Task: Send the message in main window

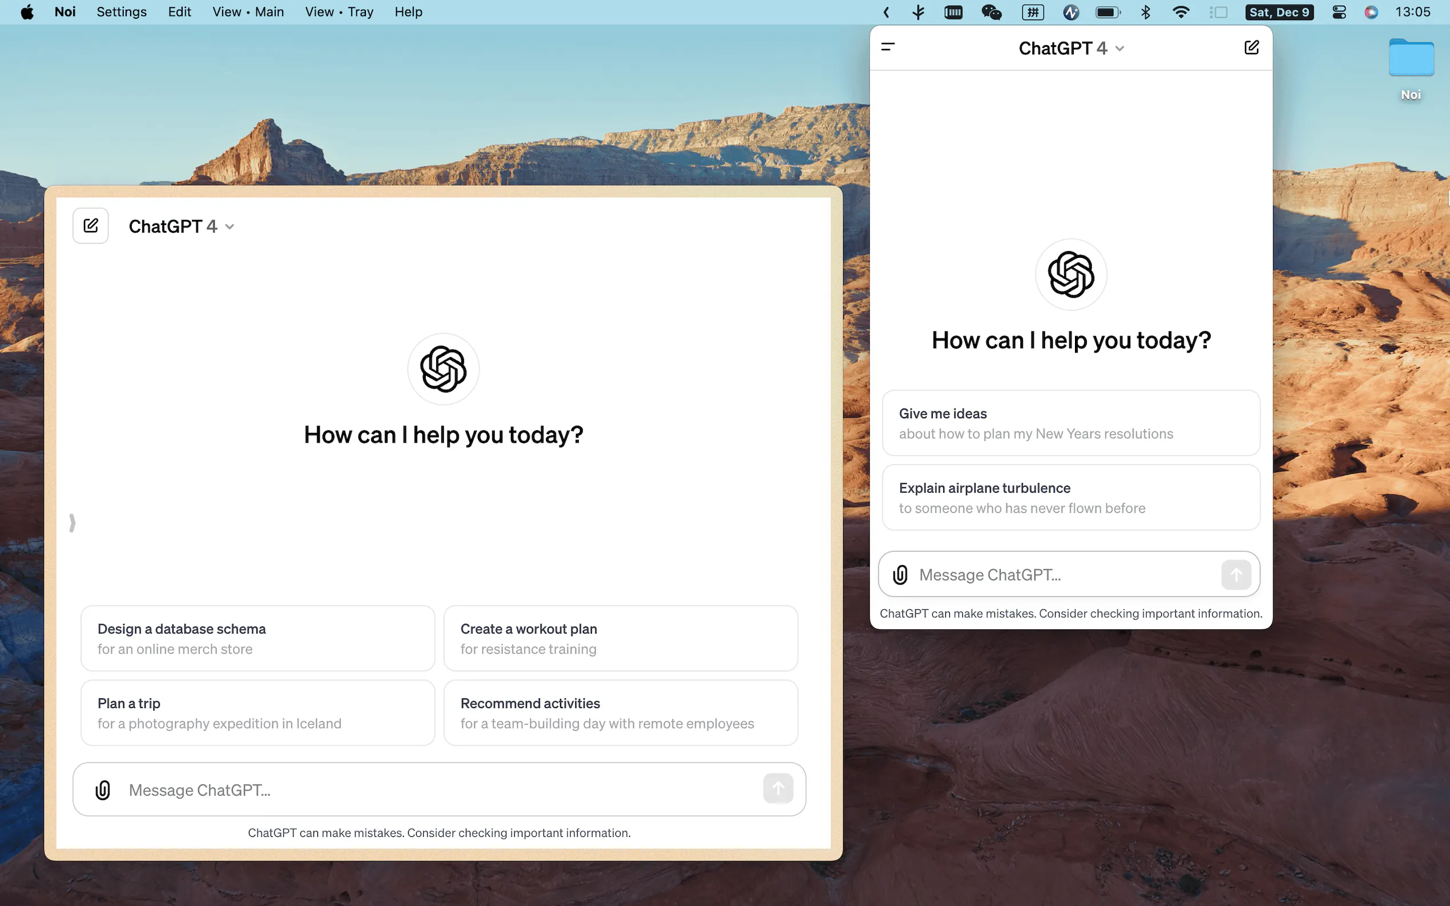Action: pyautogui.click(x=778, y=788)
